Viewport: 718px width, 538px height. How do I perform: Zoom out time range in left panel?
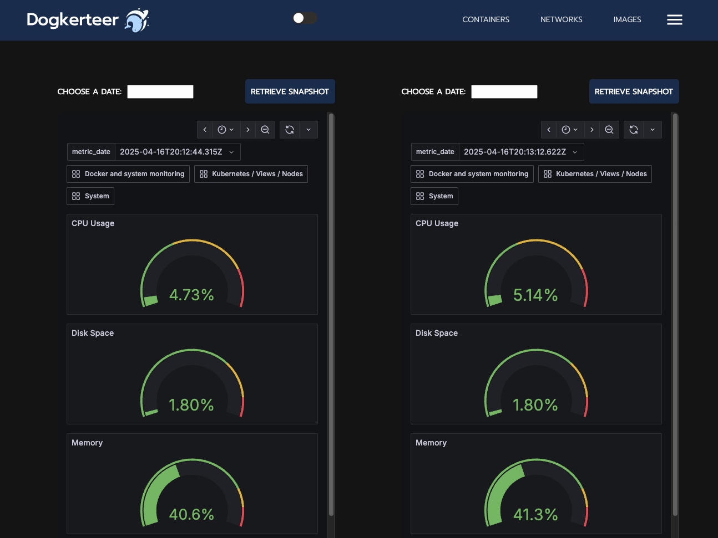(265, 130)
